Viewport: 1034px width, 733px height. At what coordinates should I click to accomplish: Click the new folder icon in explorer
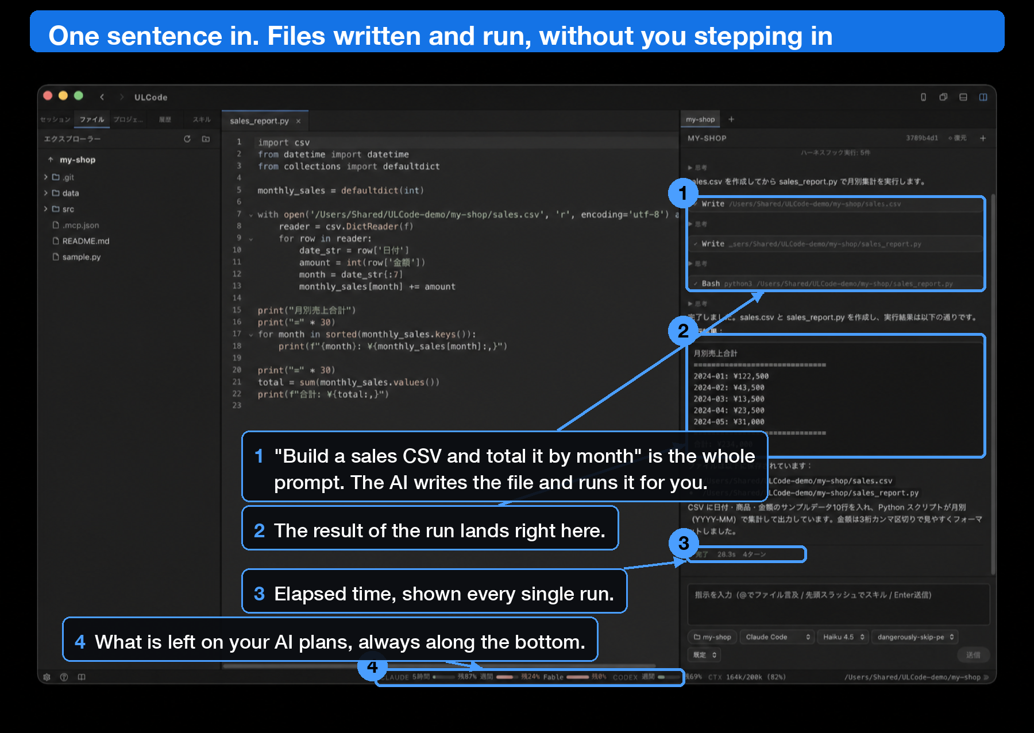206,139
